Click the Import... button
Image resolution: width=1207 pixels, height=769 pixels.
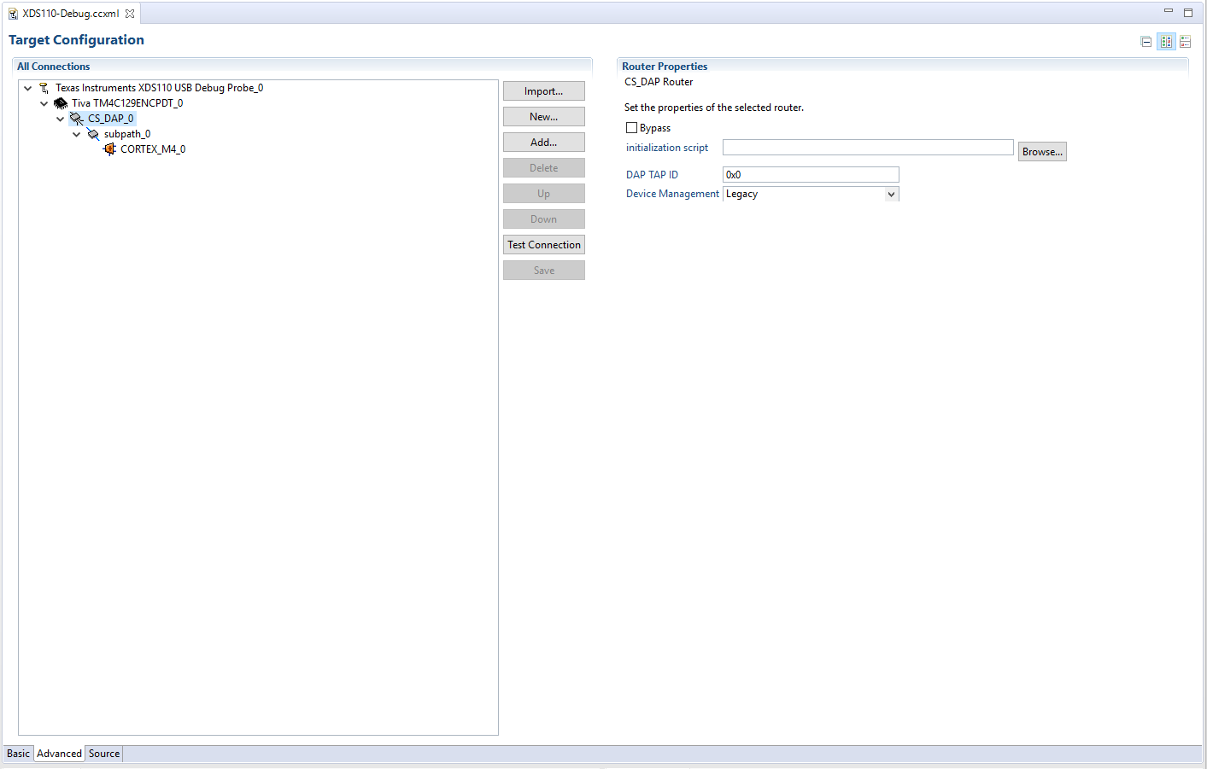click(x=543, y=91)
